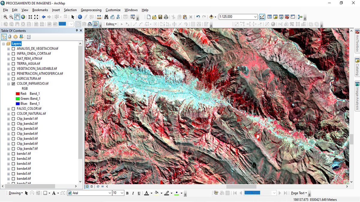Open the map scale dropdown

[255, 17]
